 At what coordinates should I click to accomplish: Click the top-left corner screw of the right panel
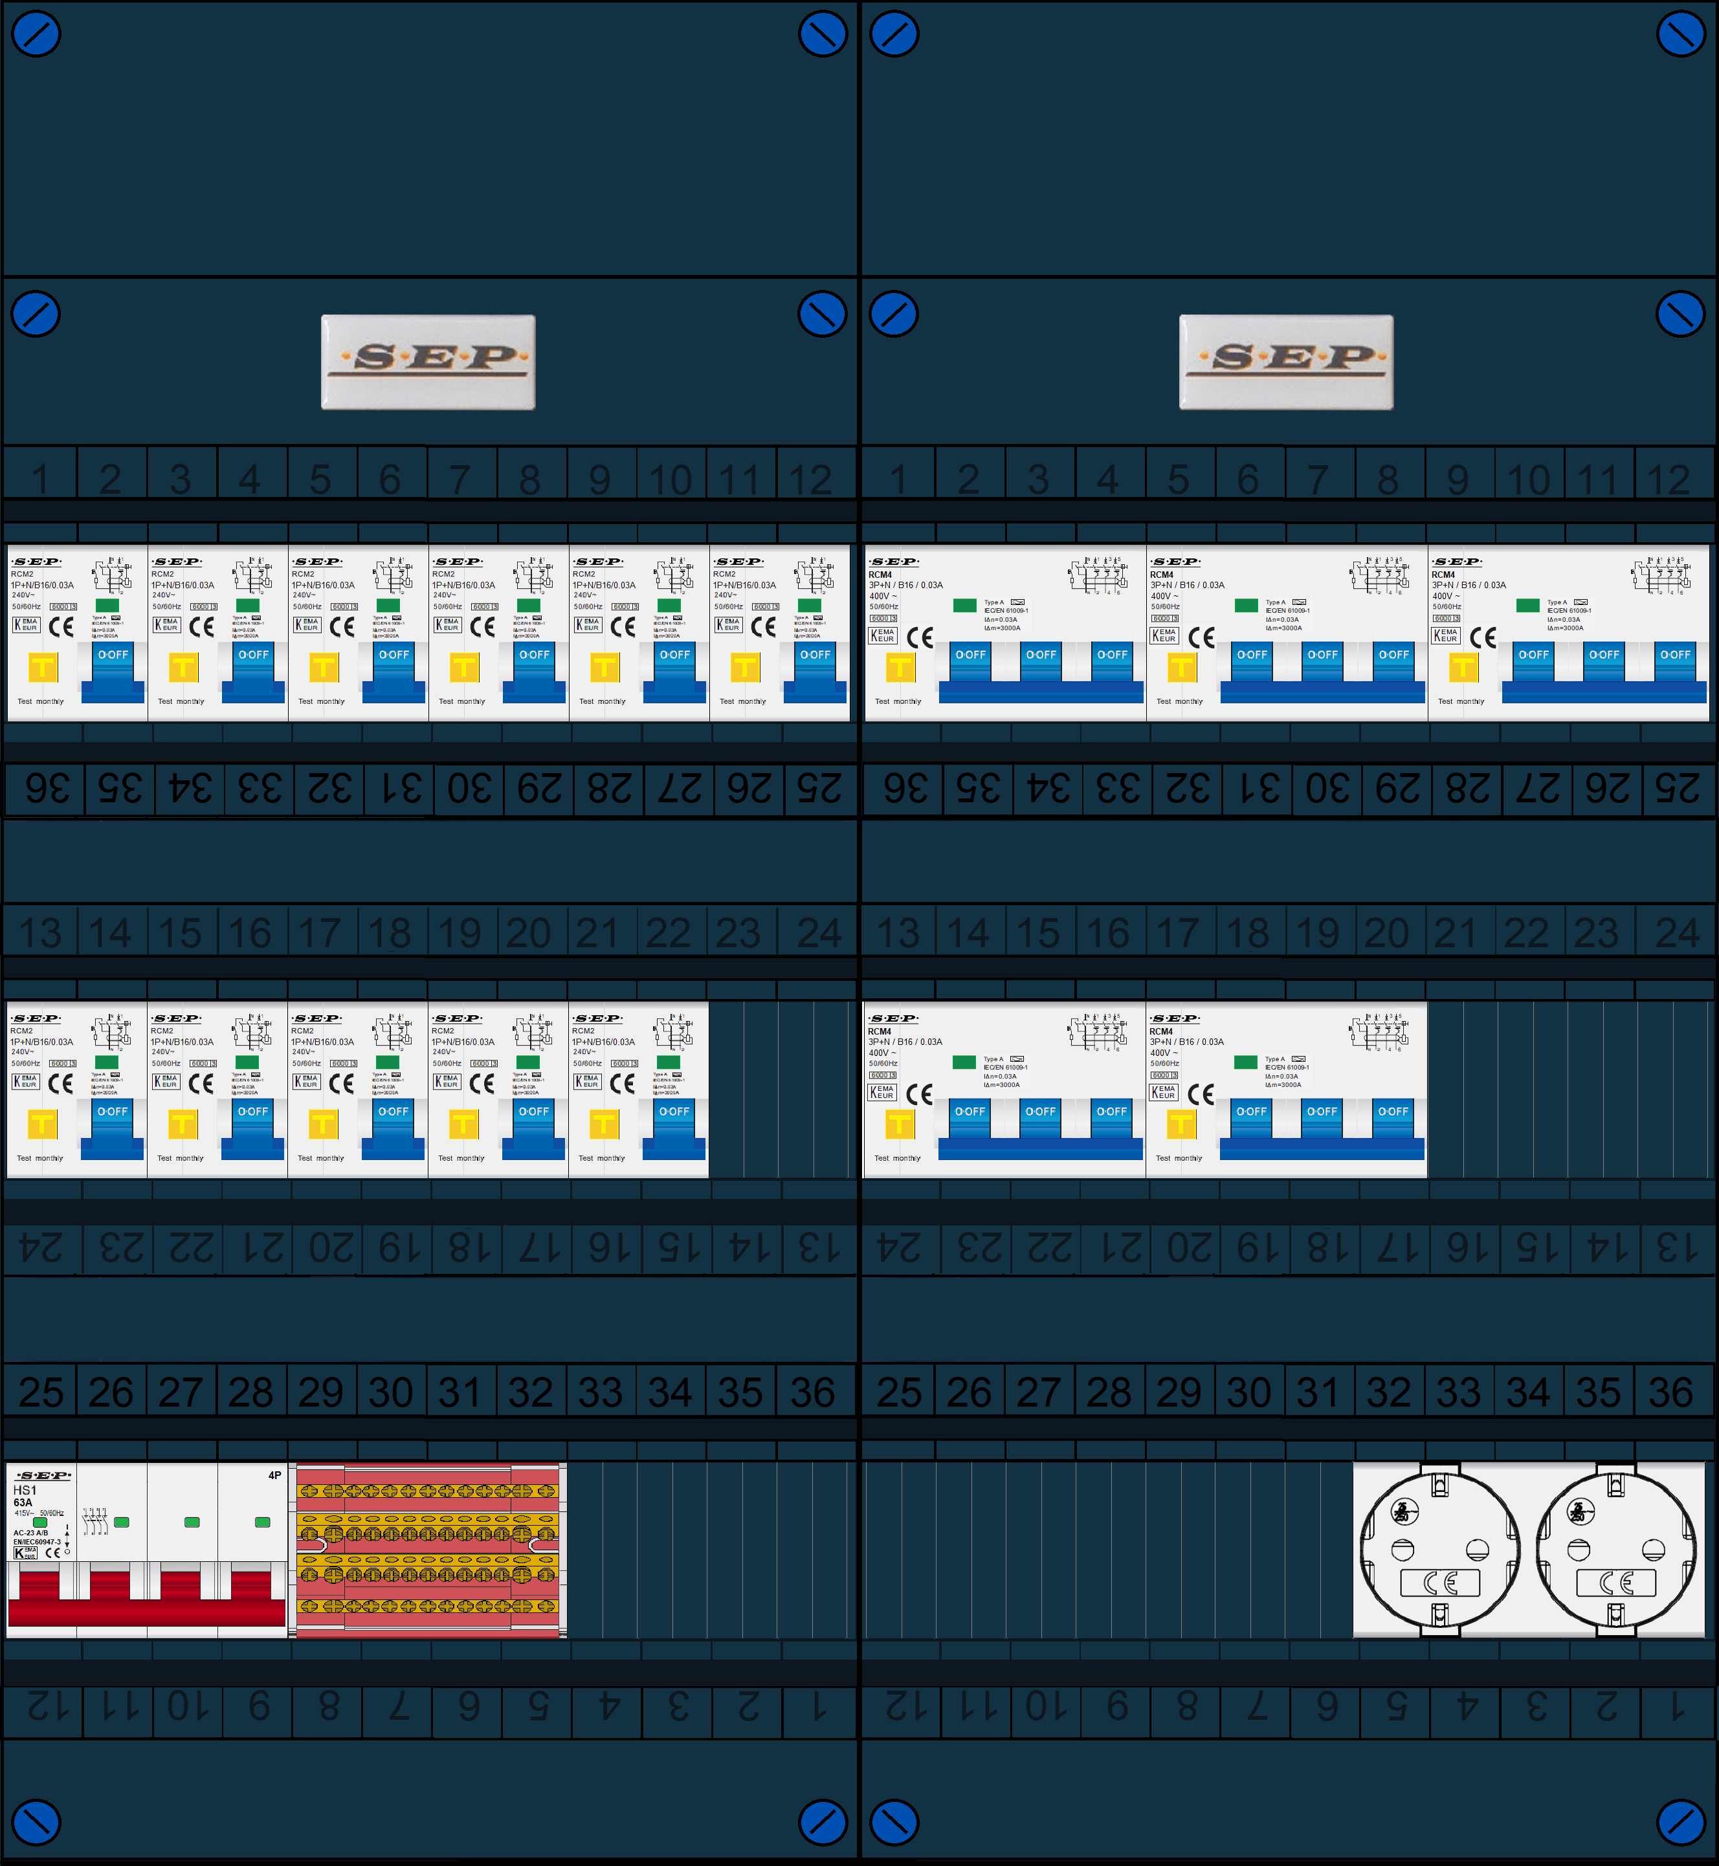click(894, 34)
